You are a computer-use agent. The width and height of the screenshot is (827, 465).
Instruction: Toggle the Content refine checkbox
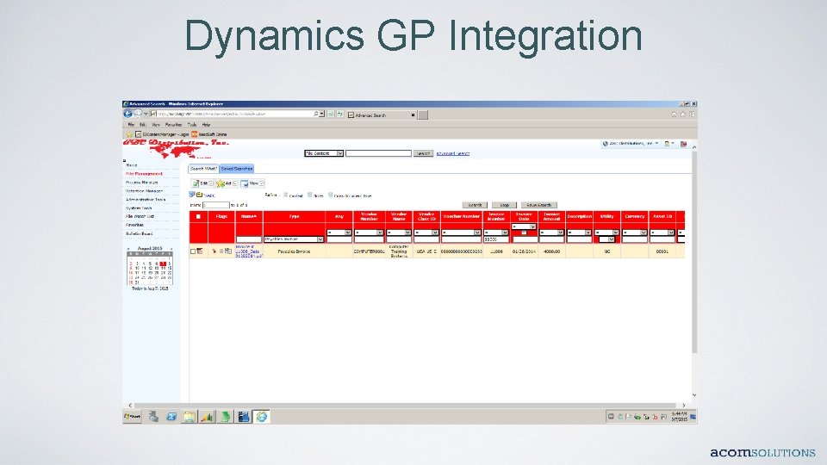pyautogui.click(x=285, y=195)
